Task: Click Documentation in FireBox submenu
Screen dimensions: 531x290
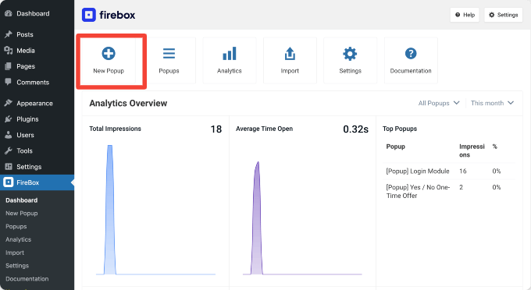Action: (x=27, y=279)
